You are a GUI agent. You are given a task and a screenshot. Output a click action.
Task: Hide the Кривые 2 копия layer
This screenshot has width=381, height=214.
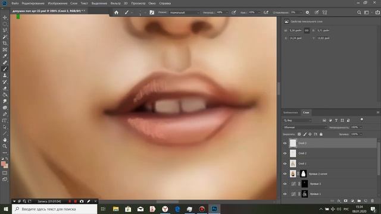coord(285,174)
